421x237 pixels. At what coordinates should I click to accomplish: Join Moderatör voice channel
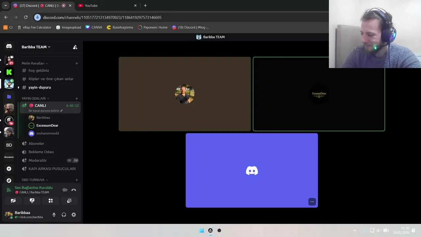point(50,160)
